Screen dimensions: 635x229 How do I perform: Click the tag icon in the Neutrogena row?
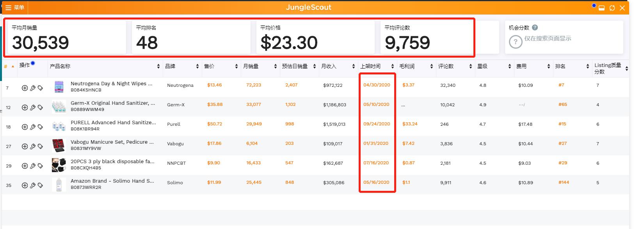tap(40, 88)
